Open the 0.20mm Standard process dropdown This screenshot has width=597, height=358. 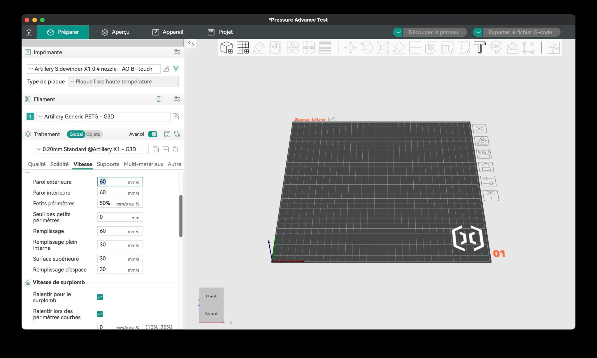92,149
